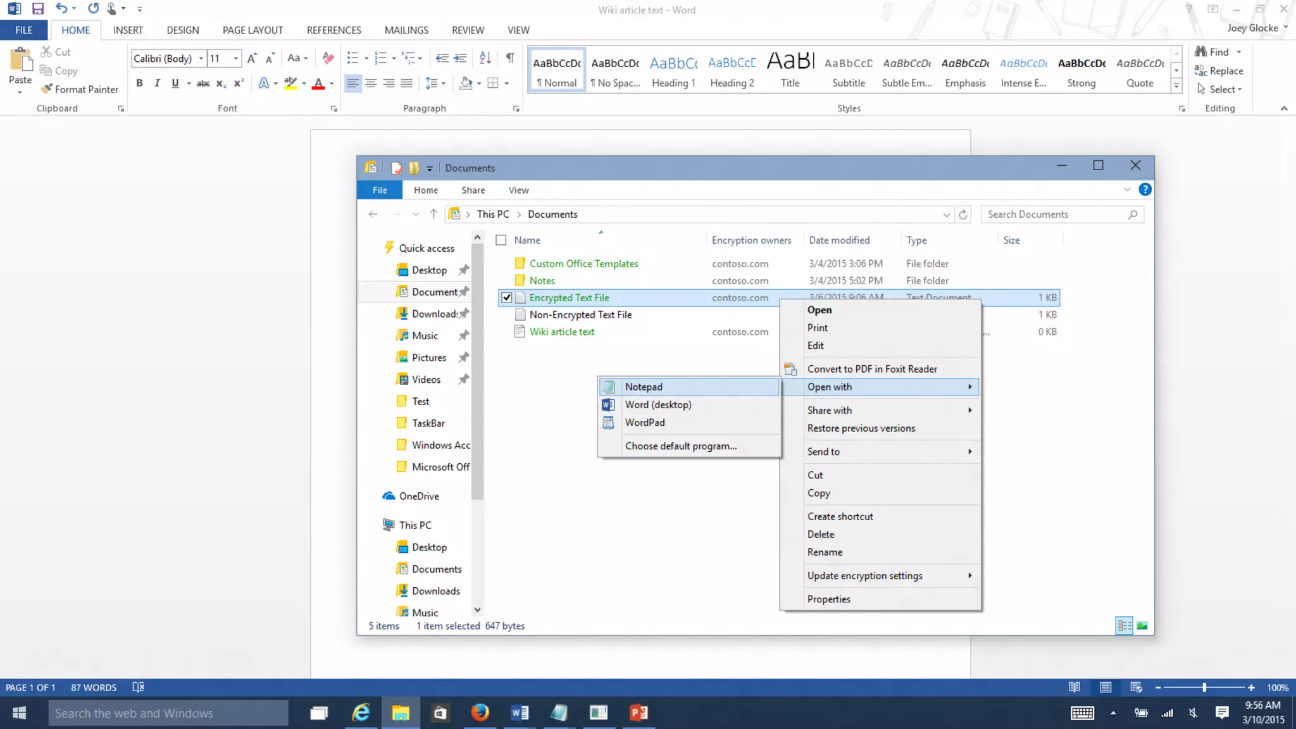Adjust the zoom slider in status bar
1296x729 pixels.
pyautogui.click(x=1204, y=687)
